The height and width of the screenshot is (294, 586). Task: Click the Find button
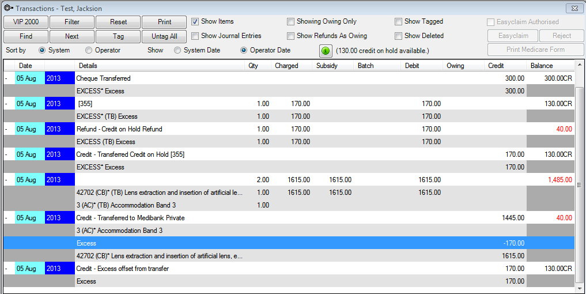pos(26,36)
